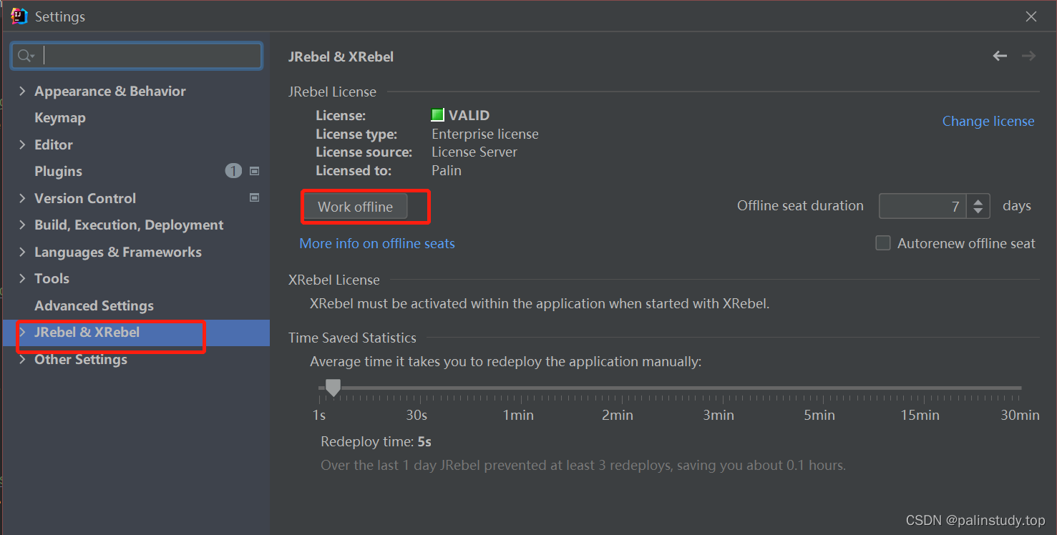Open the Keymap settings page
This screenshot has width=1057, height=535.
click(x=60, y=117)
